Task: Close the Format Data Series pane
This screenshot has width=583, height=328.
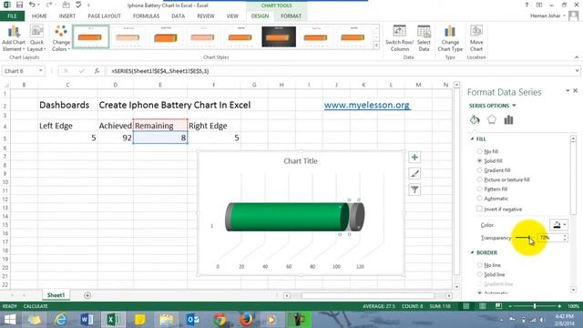Action: [x=575, y=91]
